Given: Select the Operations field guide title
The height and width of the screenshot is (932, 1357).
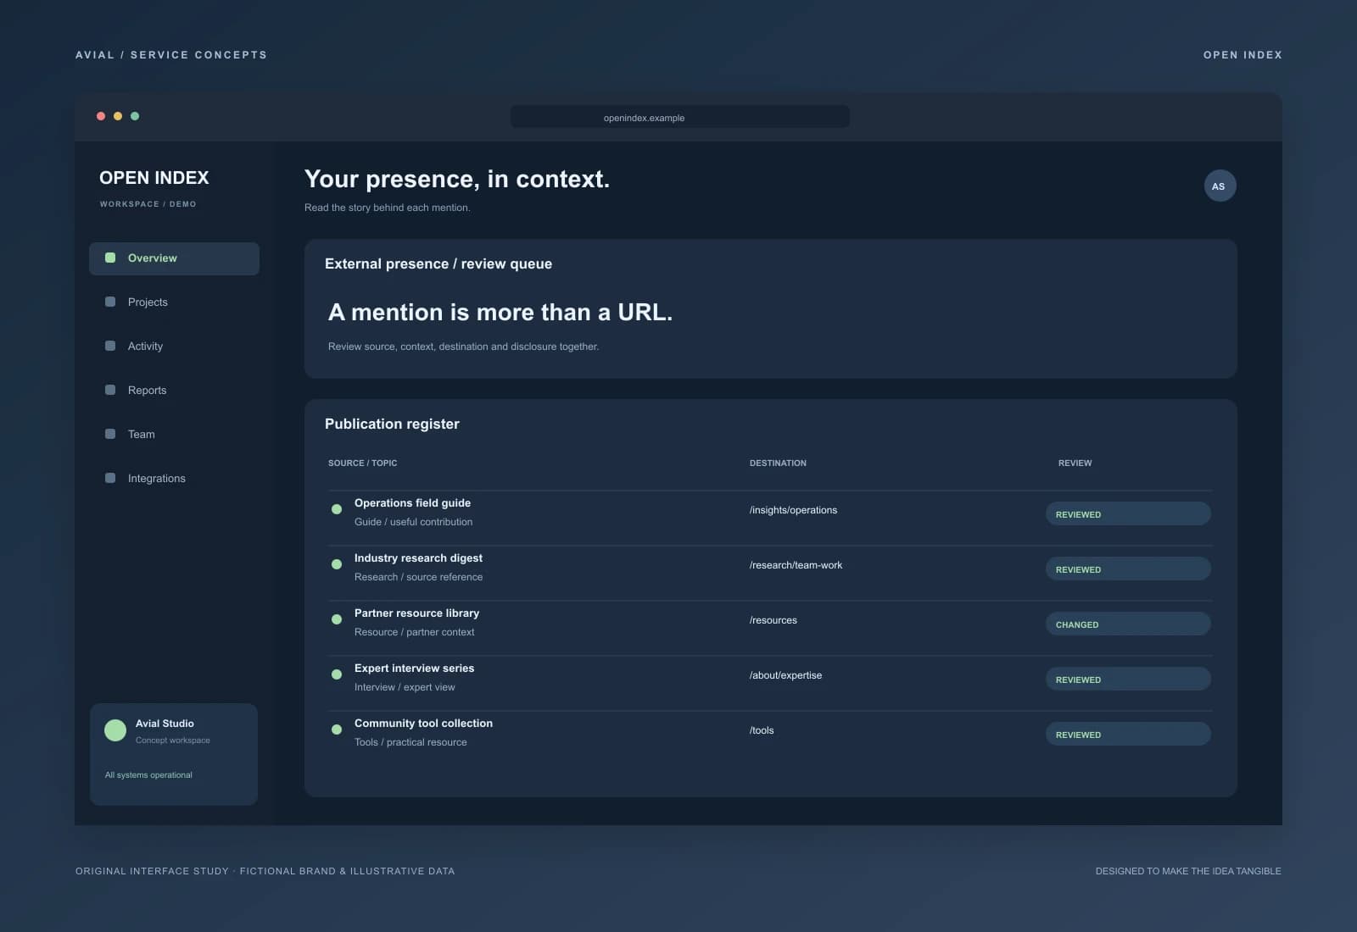Looking at the screenshot, I should pos(412,503).
